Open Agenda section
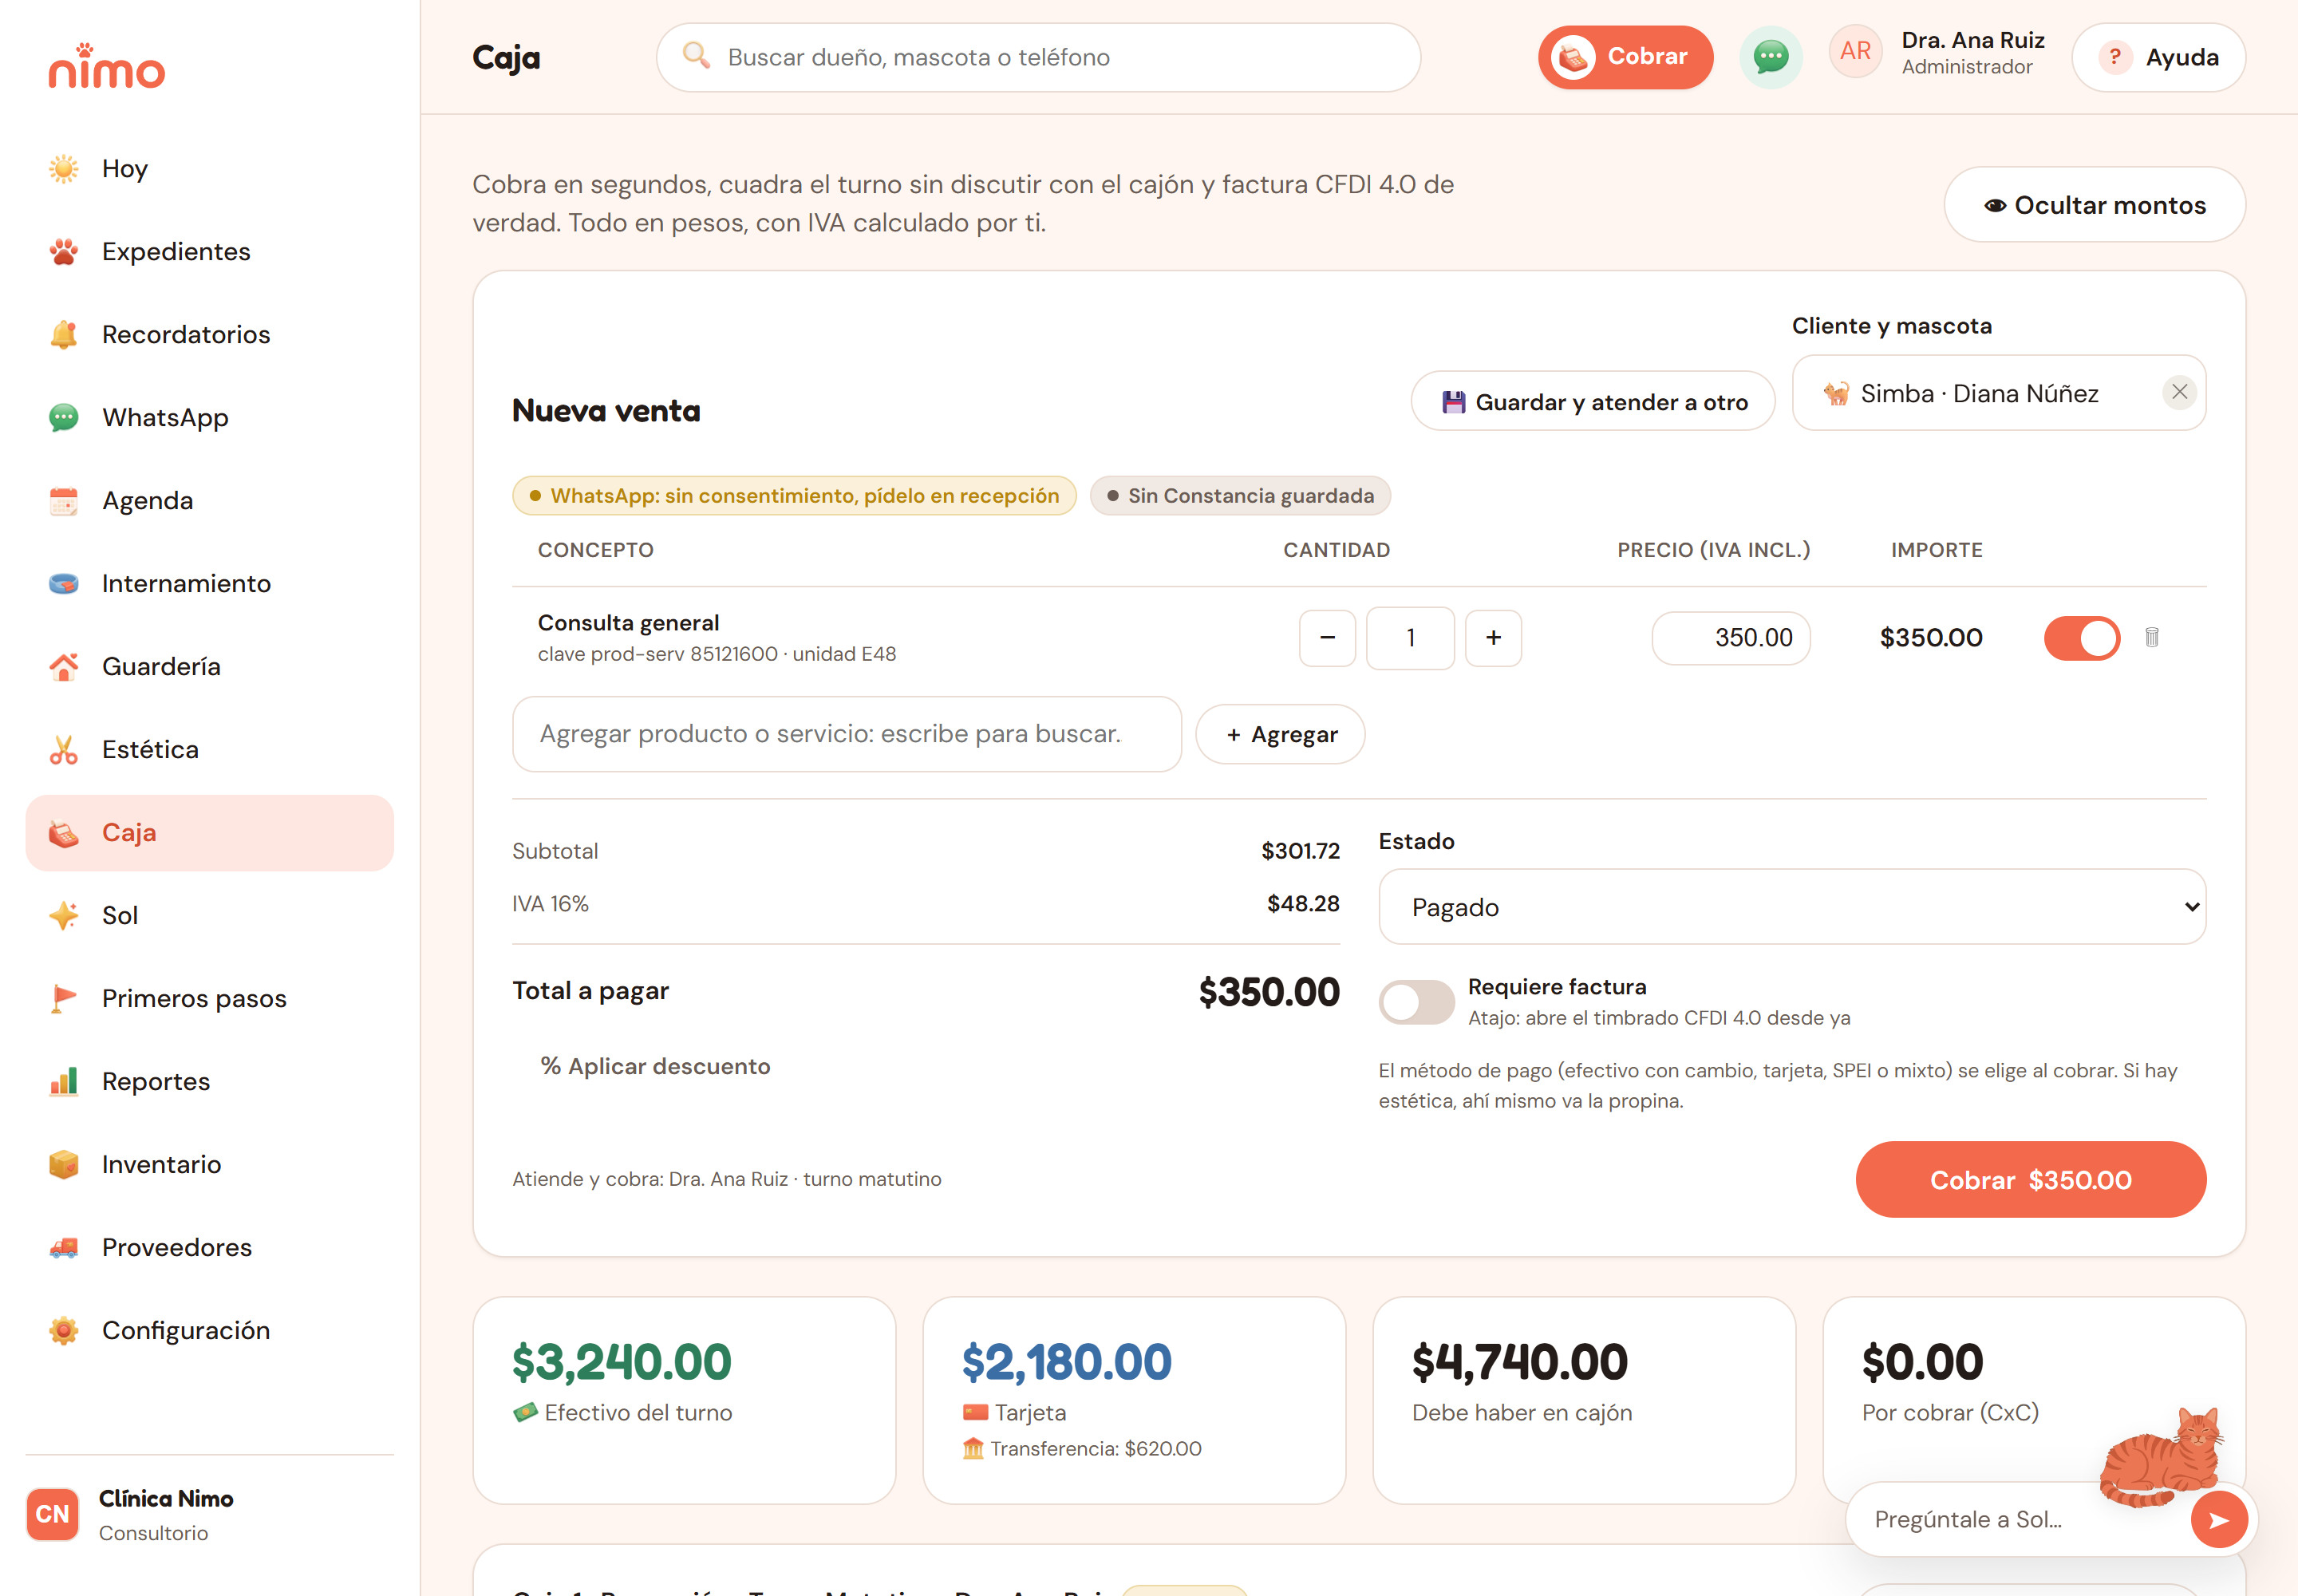This screenshot has height=1596, width=2298. click(210, 500)
